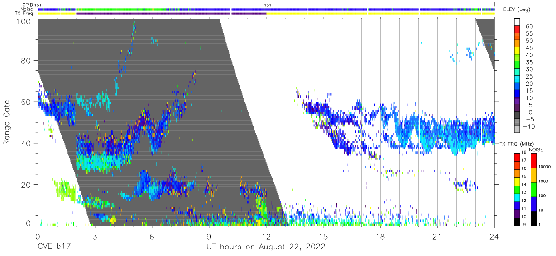Select the "60" Range Gate axis tick label
The height and width of the screenshot is (256, 556).
tap(26, 102)
